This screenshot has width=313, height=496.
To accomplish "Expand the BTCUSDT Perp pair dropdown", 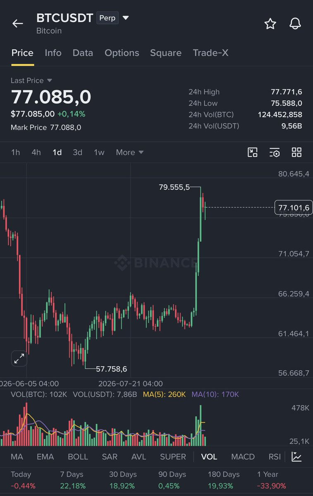I will [x=126, y=18].
